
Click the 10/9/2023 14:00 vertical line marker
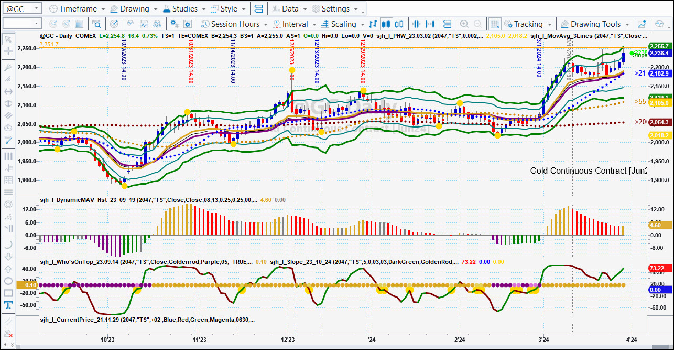point(124,60)
